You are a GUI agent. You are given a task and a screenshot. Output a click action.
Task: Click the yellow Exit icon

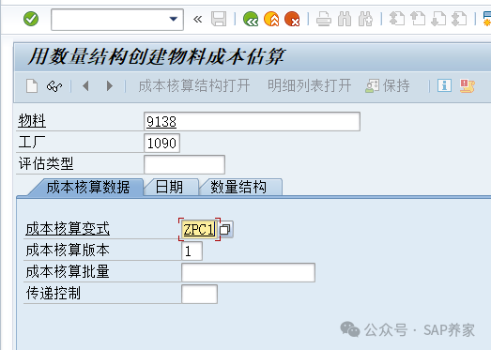coord(271,19)
